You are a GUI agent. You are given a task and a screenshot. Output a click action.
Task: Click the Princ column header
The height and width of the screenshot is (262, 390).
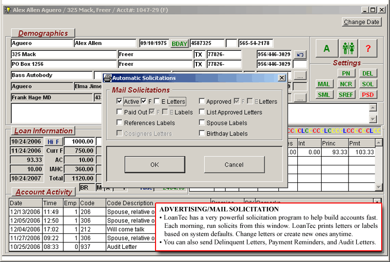[334, 143]
